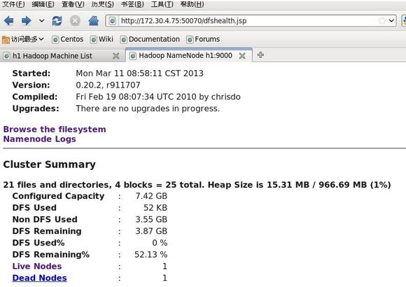Viewport: 406px width, 287px height.
Task: Click the Stop loading icon
Action: 75,21
